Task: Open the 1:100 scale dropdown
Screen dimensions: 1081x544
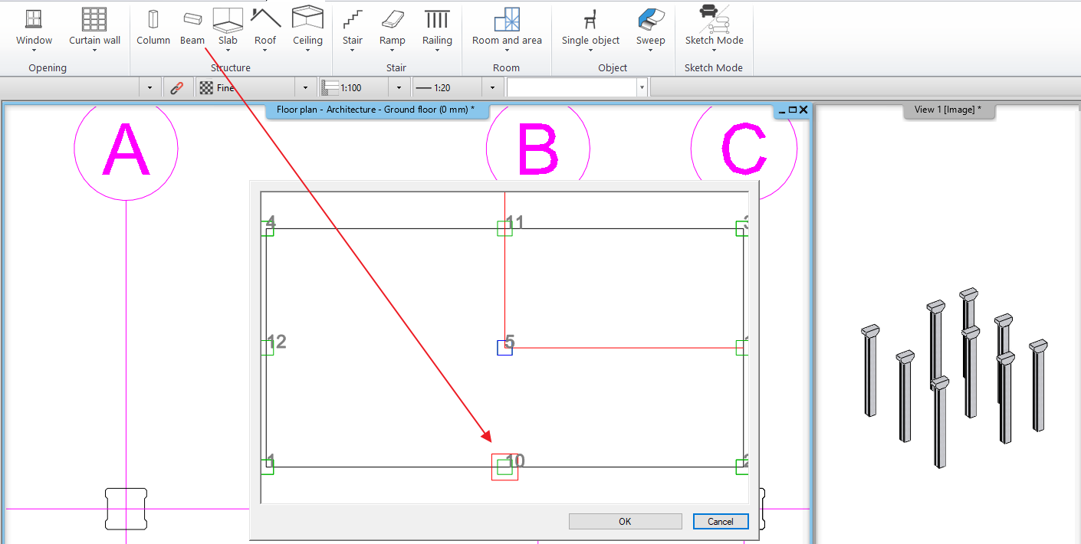Action: (x=399, y=87)
